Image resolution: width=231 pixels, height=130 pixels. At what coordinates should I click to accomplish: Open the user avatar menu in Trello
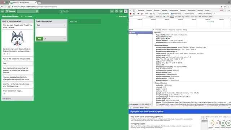[126, 11]
